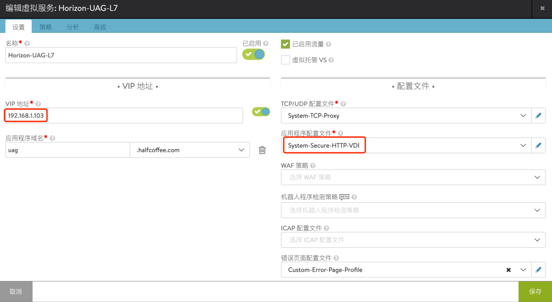Click the 名称 input with Horizon-UAG-L7
This screenshot has width=552, height=302.
tap(121, 55)
